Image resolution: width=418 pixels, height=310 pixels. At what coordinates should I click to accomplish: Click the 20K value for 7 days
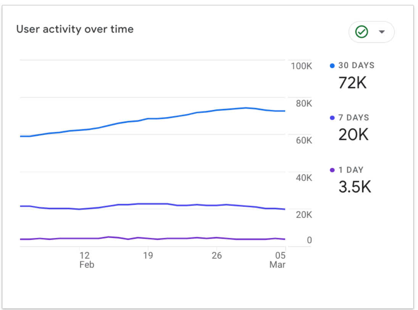tap(353, 135)
